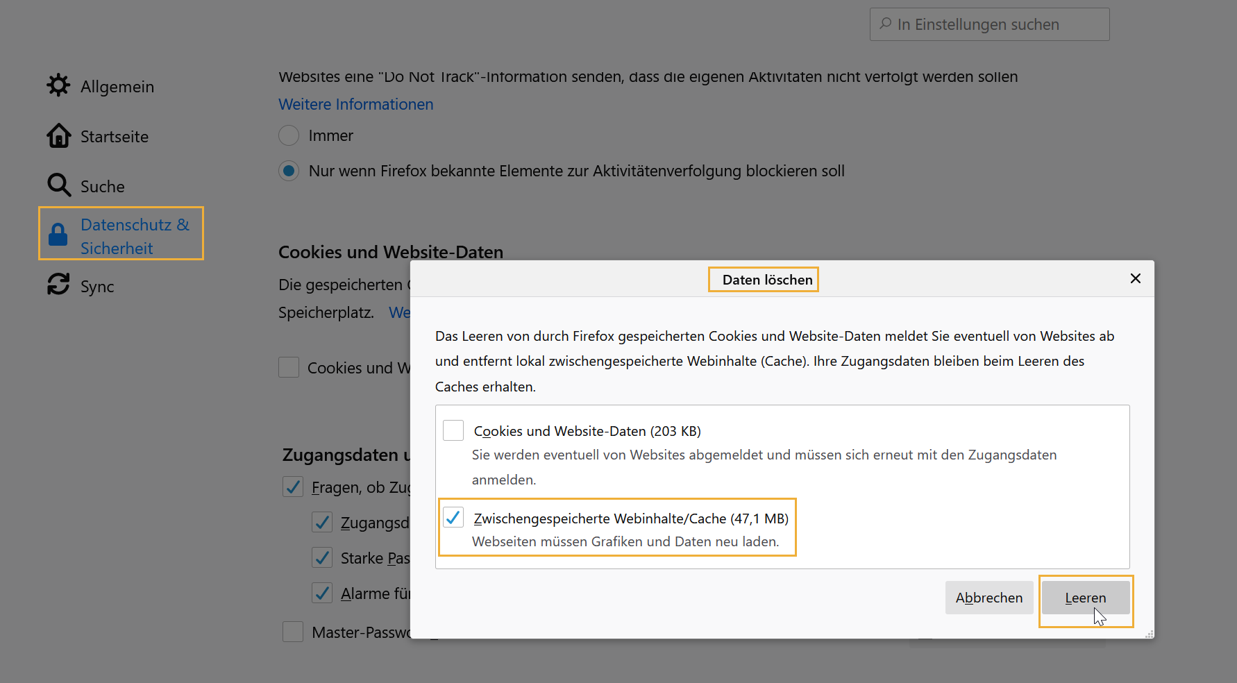Screen dimensions: 1237x683
Task: Close the Daten löschen dialog
Action: pyautogui.click(x=1135, y=278)
